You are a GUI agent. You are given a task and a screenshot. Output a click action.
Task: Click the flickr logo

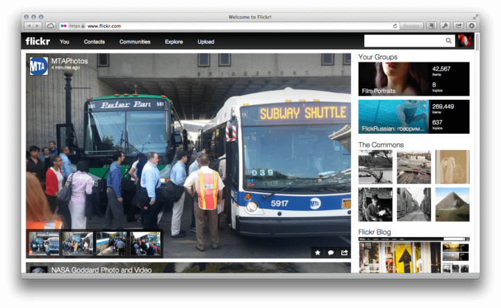coord(38,41)
